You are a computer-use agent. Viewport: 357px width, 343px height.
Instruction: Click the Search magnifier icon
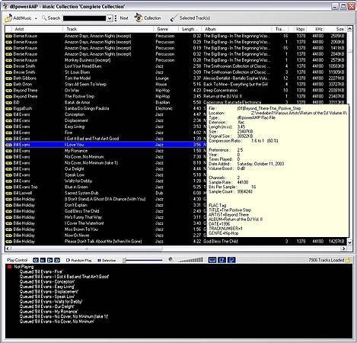click(44, 18)
